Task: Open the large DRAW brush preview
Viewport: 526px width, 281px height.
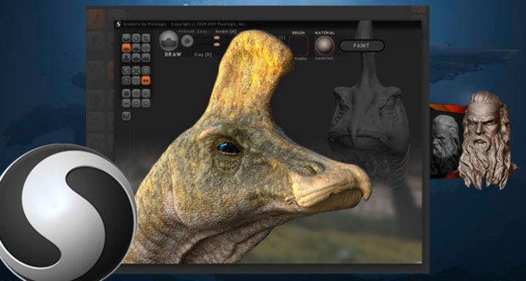Action: pos(169,41)
